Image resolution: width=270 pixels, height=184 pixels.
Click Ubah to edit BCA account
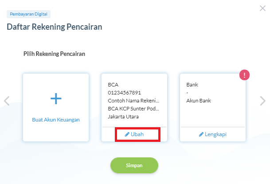(137, 134)
